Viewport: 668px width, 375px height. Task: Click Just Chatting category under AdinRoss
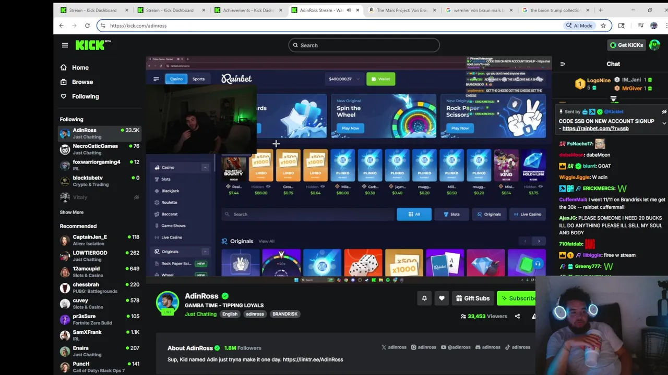(x=200, y=314)
